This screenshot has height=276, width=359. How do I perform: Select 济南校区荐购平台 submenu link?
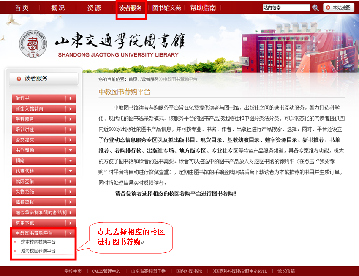click(x=38, y=242)
